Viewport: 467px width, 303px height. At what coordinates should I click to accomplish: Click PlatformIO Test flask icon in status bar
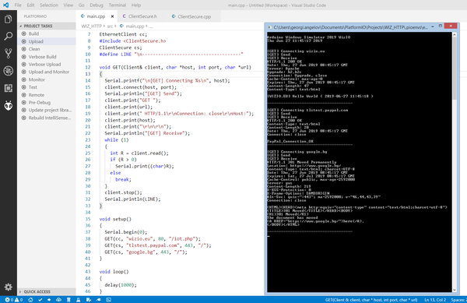point(79,300)
